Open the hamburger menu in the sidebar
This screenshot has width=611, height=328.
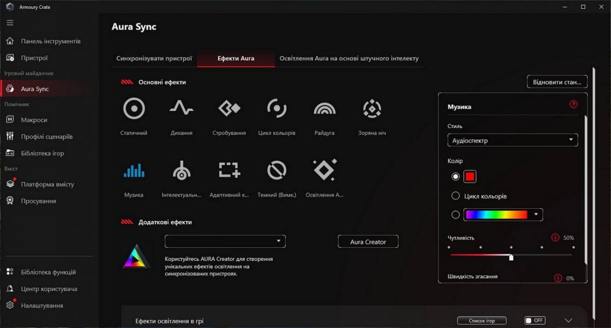point(10,23)
